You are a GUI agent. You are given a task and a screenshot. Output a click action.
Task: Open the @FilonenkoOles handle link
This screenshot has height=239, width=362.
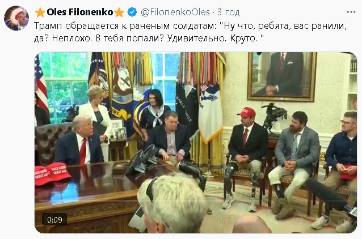tap(175, 12)
